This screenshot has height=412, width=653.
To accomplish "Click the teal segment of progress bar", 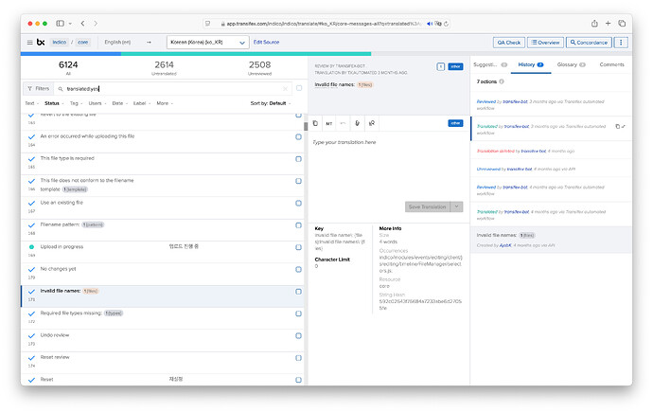I will pyautogui.click(x=246, y=53).
